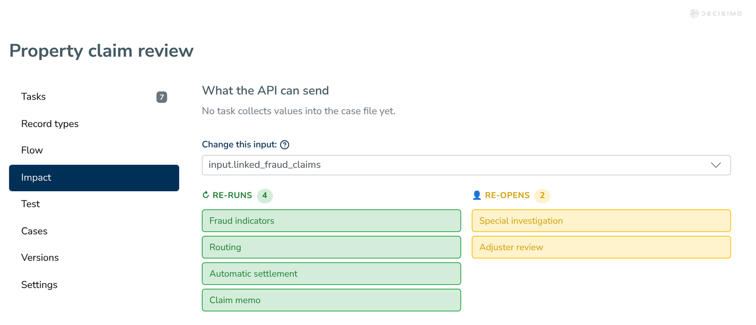Select the Impact menu item

94,178
